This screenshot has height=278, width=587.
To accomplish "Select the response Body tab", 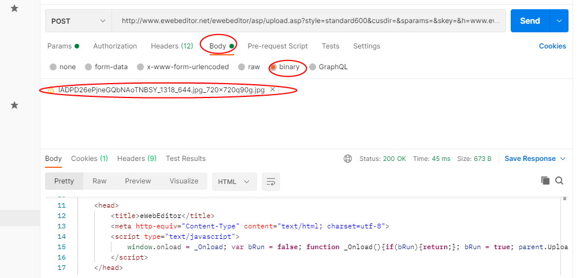I will point(53,159).
